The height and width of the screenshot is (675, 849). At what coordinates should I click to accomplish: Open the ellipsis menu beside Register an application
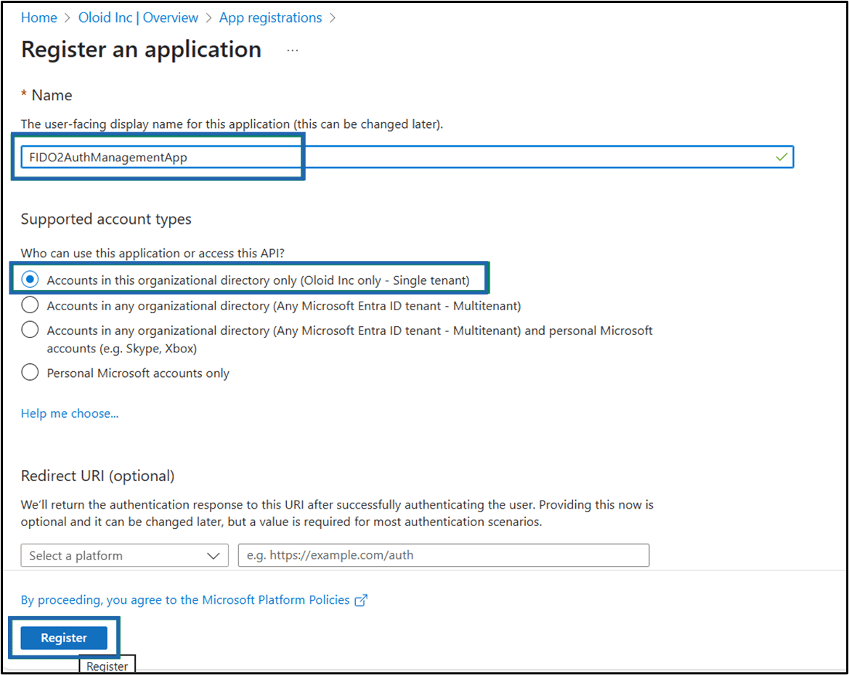(x=293, y=50)
